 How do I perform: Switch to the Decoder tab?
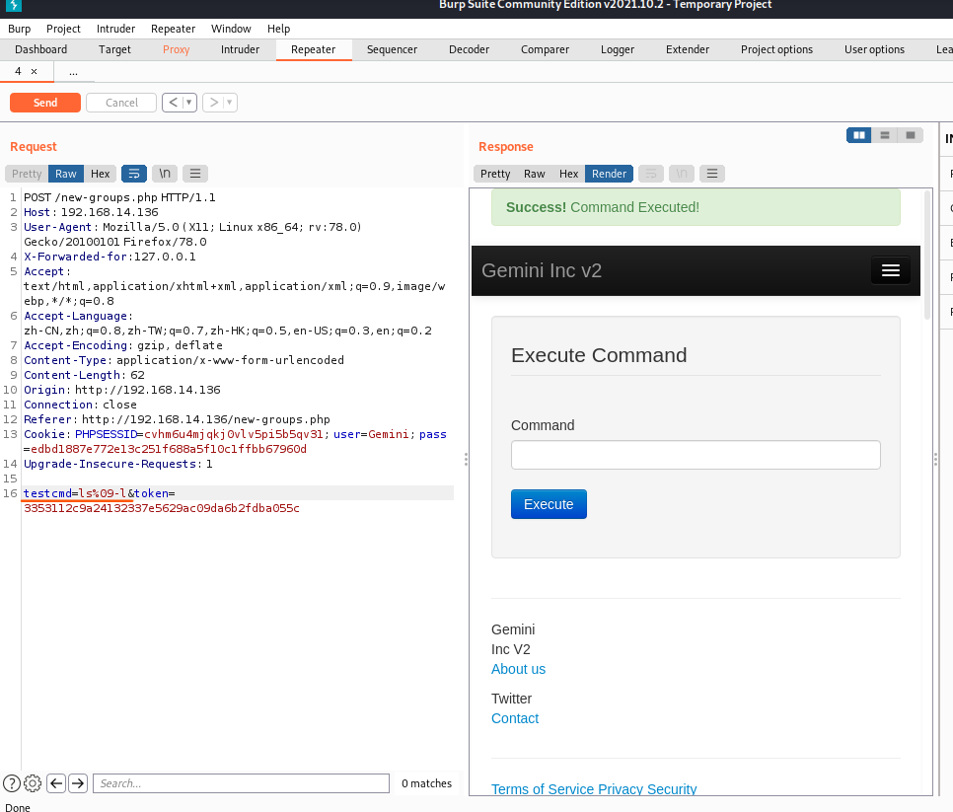(469, 49)
